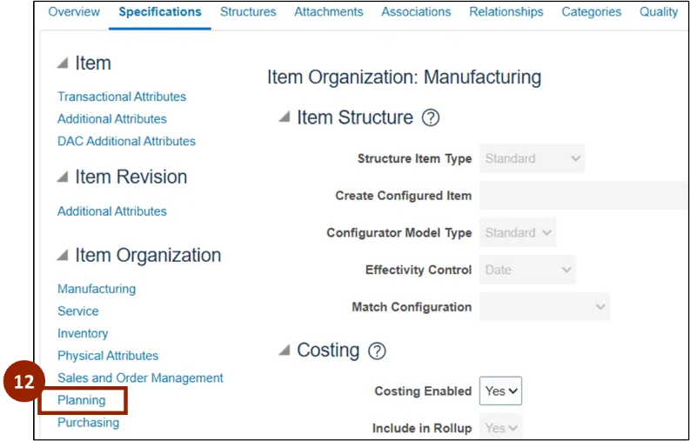Open the Configurator Model Type dropdown

click(x=518, y=233)
